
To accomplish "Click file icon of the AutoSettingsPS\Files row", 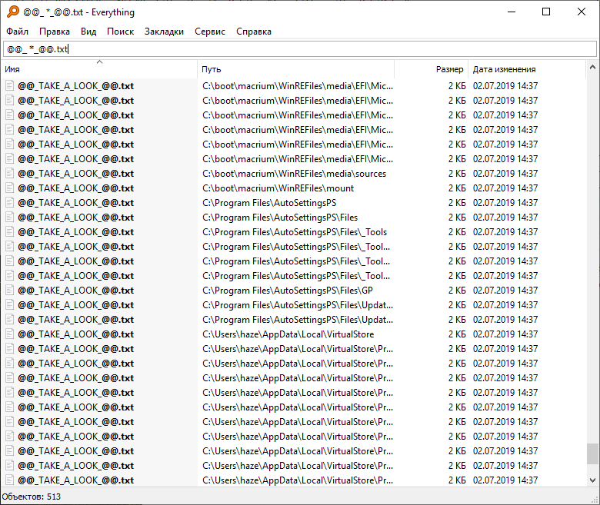I will [9, 217].
